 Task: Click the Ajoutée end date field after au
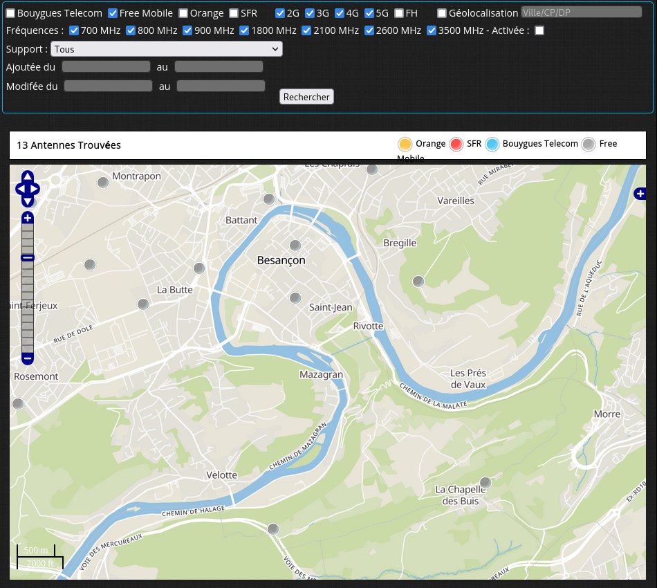coord(219,66)
